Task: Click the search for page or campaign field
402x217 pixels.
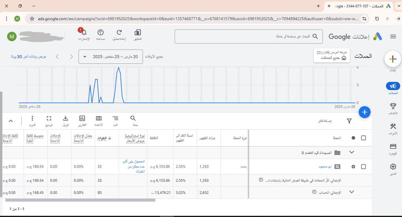Action: pyautogui.click(x=249, y=36)
